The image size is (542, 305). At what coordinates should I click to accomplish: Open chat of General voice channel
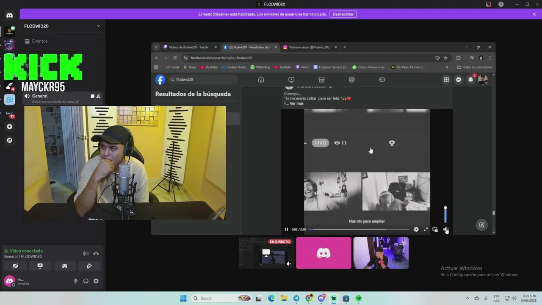click(92, 96)
